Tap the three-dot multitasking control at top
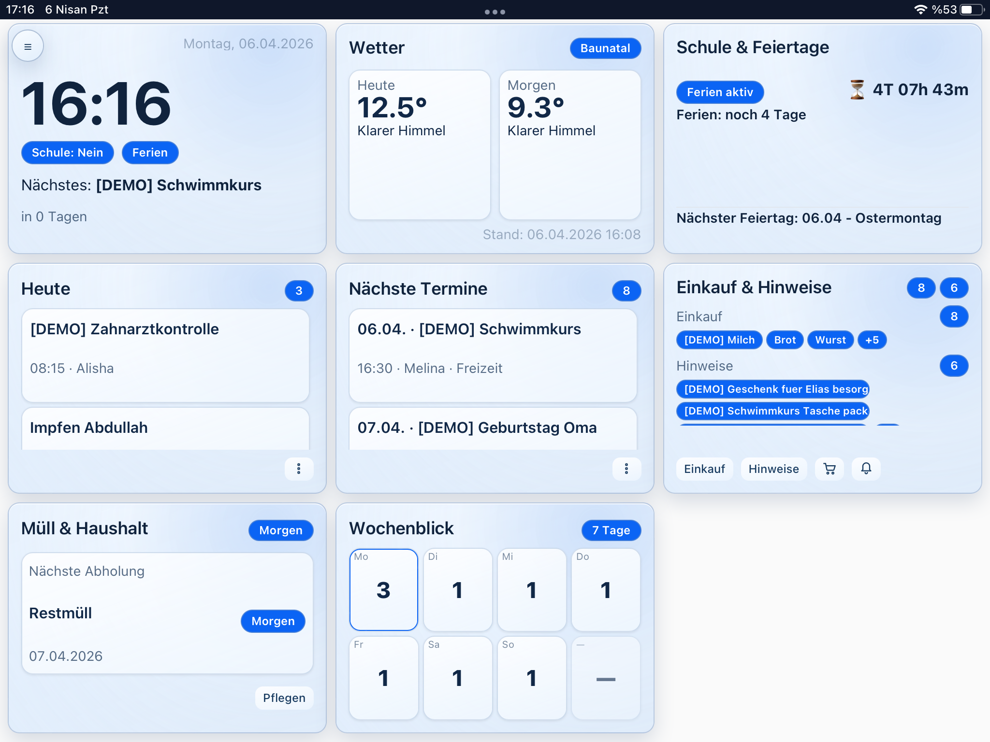Screen dimensions: 990x742 click(495, 12)
